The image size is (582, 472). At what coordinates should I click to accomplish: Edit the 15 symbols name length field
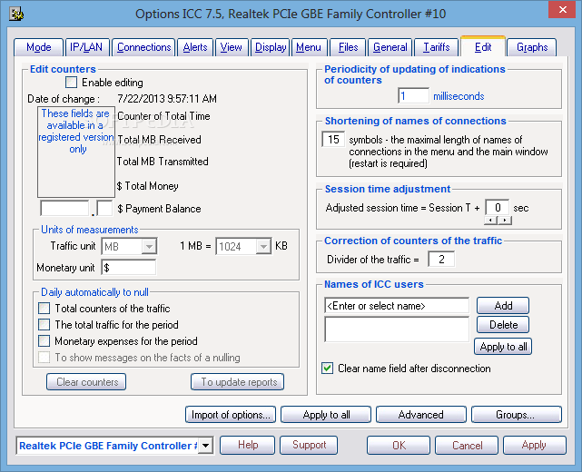[333, 140]
